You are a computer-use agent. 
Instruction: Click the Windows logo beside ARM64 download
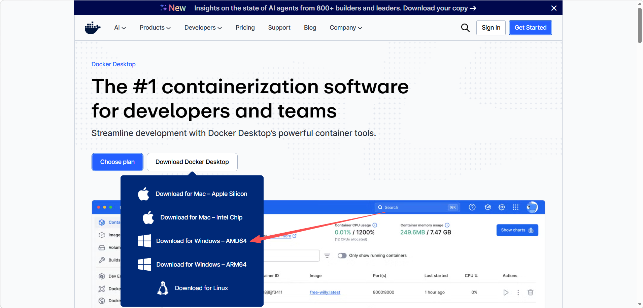(144, 265)
